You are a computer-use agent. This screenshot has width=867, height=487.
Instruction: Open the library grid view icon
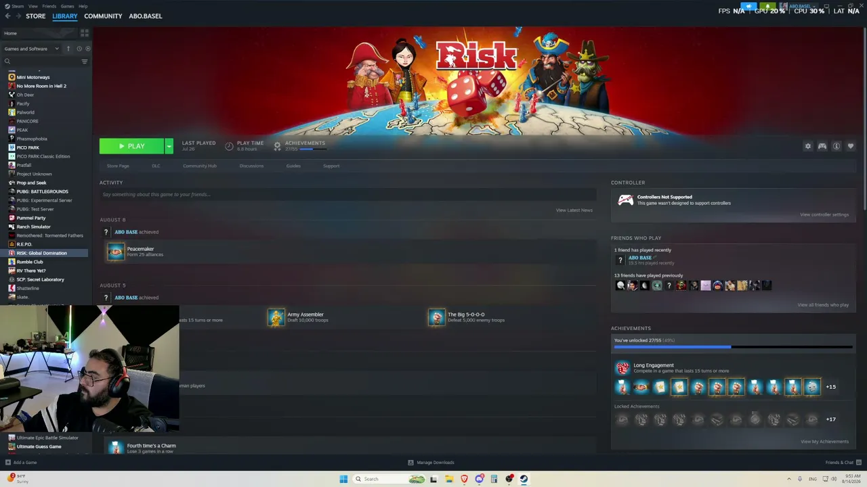[85, 32]
